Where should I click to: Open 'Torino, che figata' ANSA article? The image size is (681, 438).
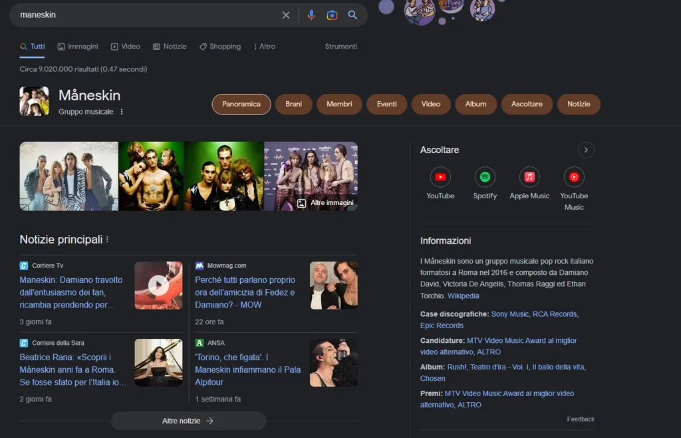247,370
